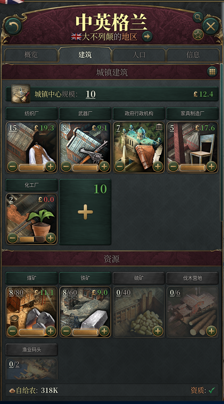
Task: Downsize 家具制造厂 with its minus button
Action: [x=173, y=167]
